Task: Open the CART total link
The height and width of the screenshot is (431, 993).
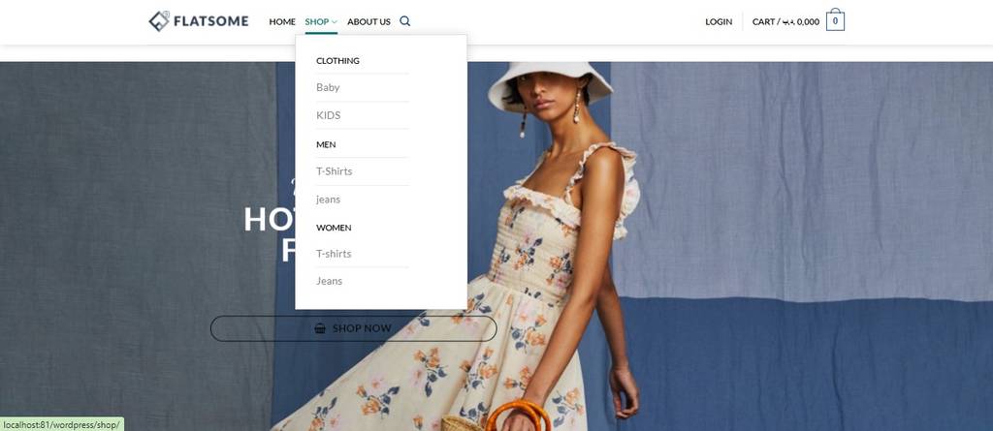Action: [785, 21]
